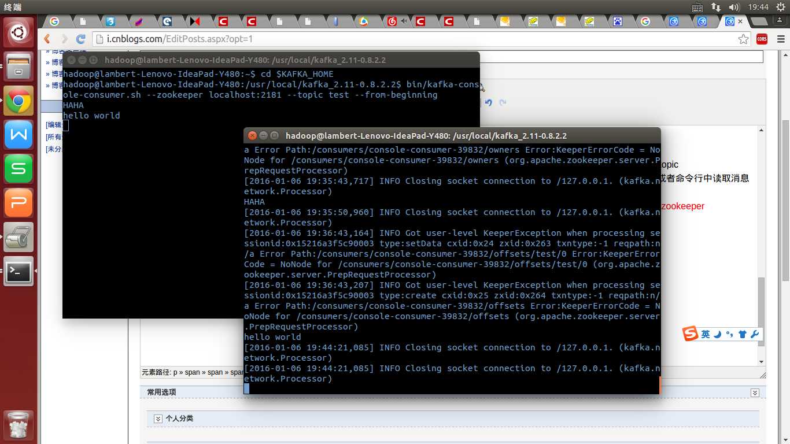Click the p element in element path
790x444 pixels.
coord(175,372)
